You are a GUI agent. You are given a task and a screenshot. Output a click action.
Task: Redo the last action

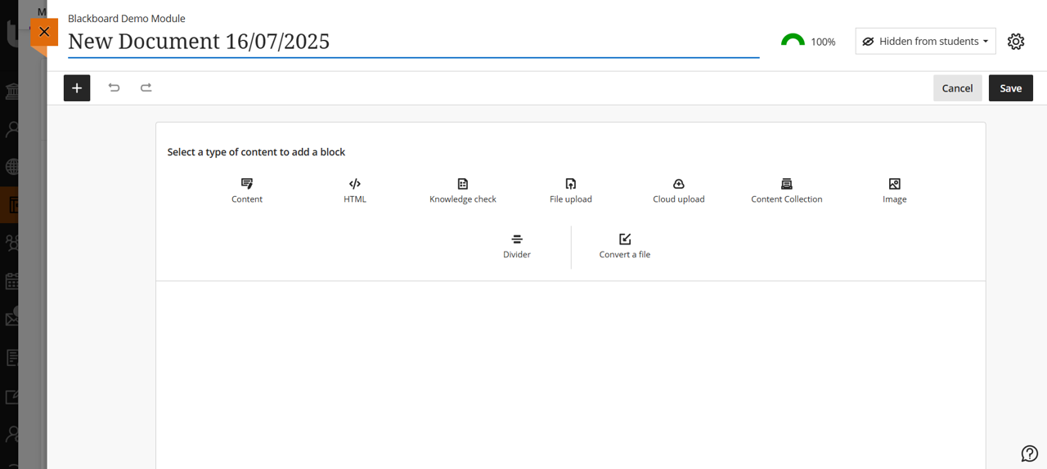[146, 87]
